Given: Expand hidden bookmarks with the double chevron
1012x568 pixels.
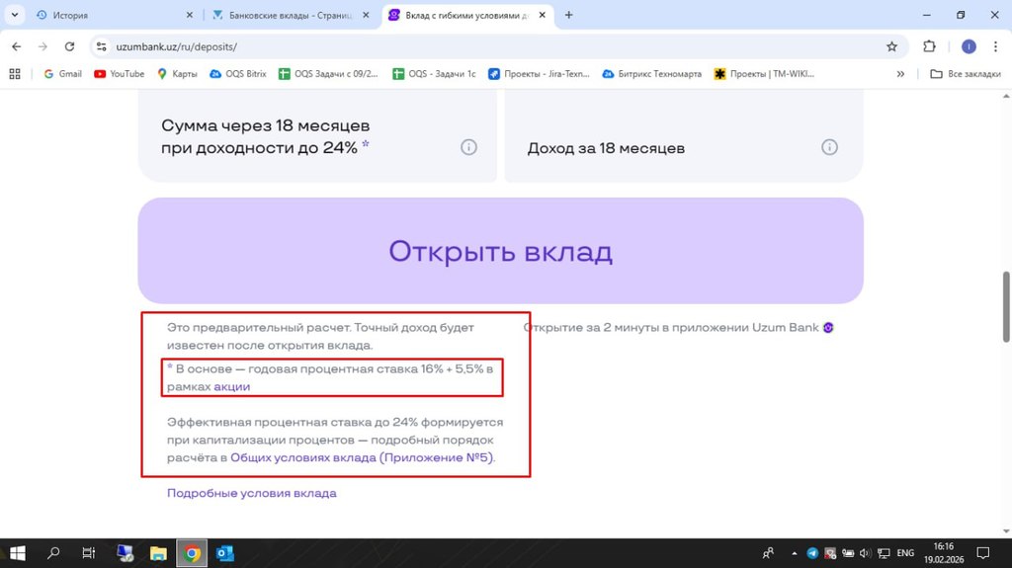Looking at the screenshot, I should coord(900,74).
